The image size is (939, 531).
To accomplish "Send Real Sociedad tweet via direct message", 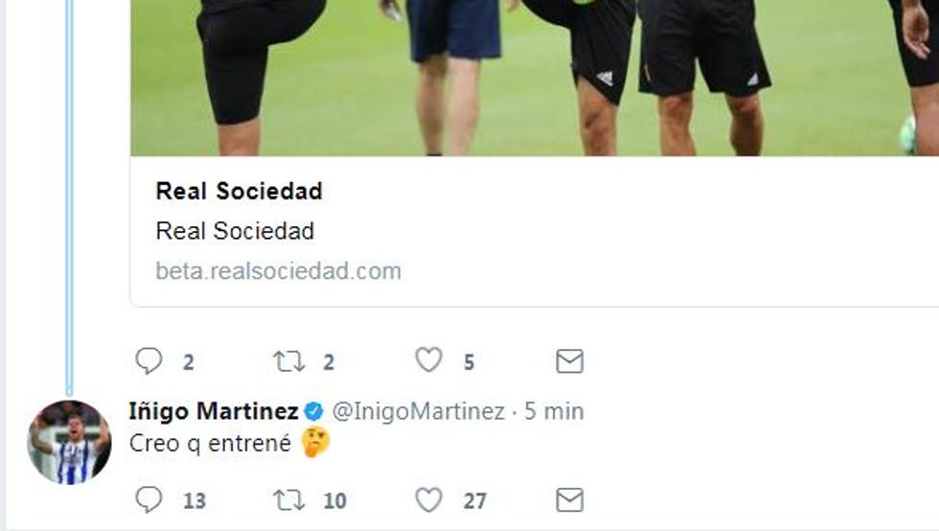I will (569, 360).
